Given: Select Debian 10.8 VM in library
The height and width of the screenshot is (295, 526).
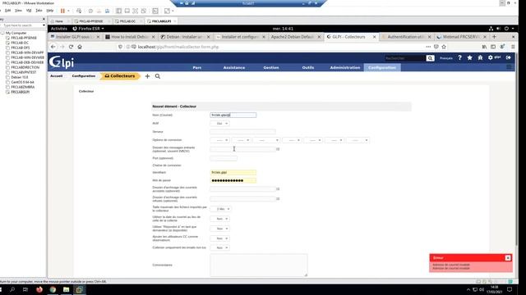Looking at the screenshot, I should point(20,77).
